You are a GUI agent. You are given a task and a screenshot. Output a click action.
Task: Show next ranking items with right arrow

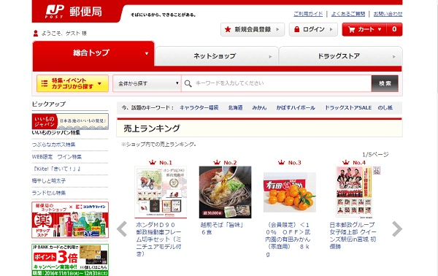point(397,229)
